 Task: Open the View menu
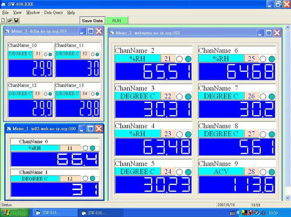click(x=17, y=13)
